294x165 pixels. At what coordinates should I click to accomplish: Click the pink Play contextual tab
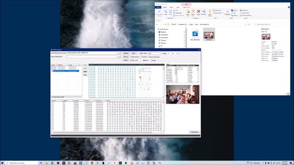[x=186, y=4]
